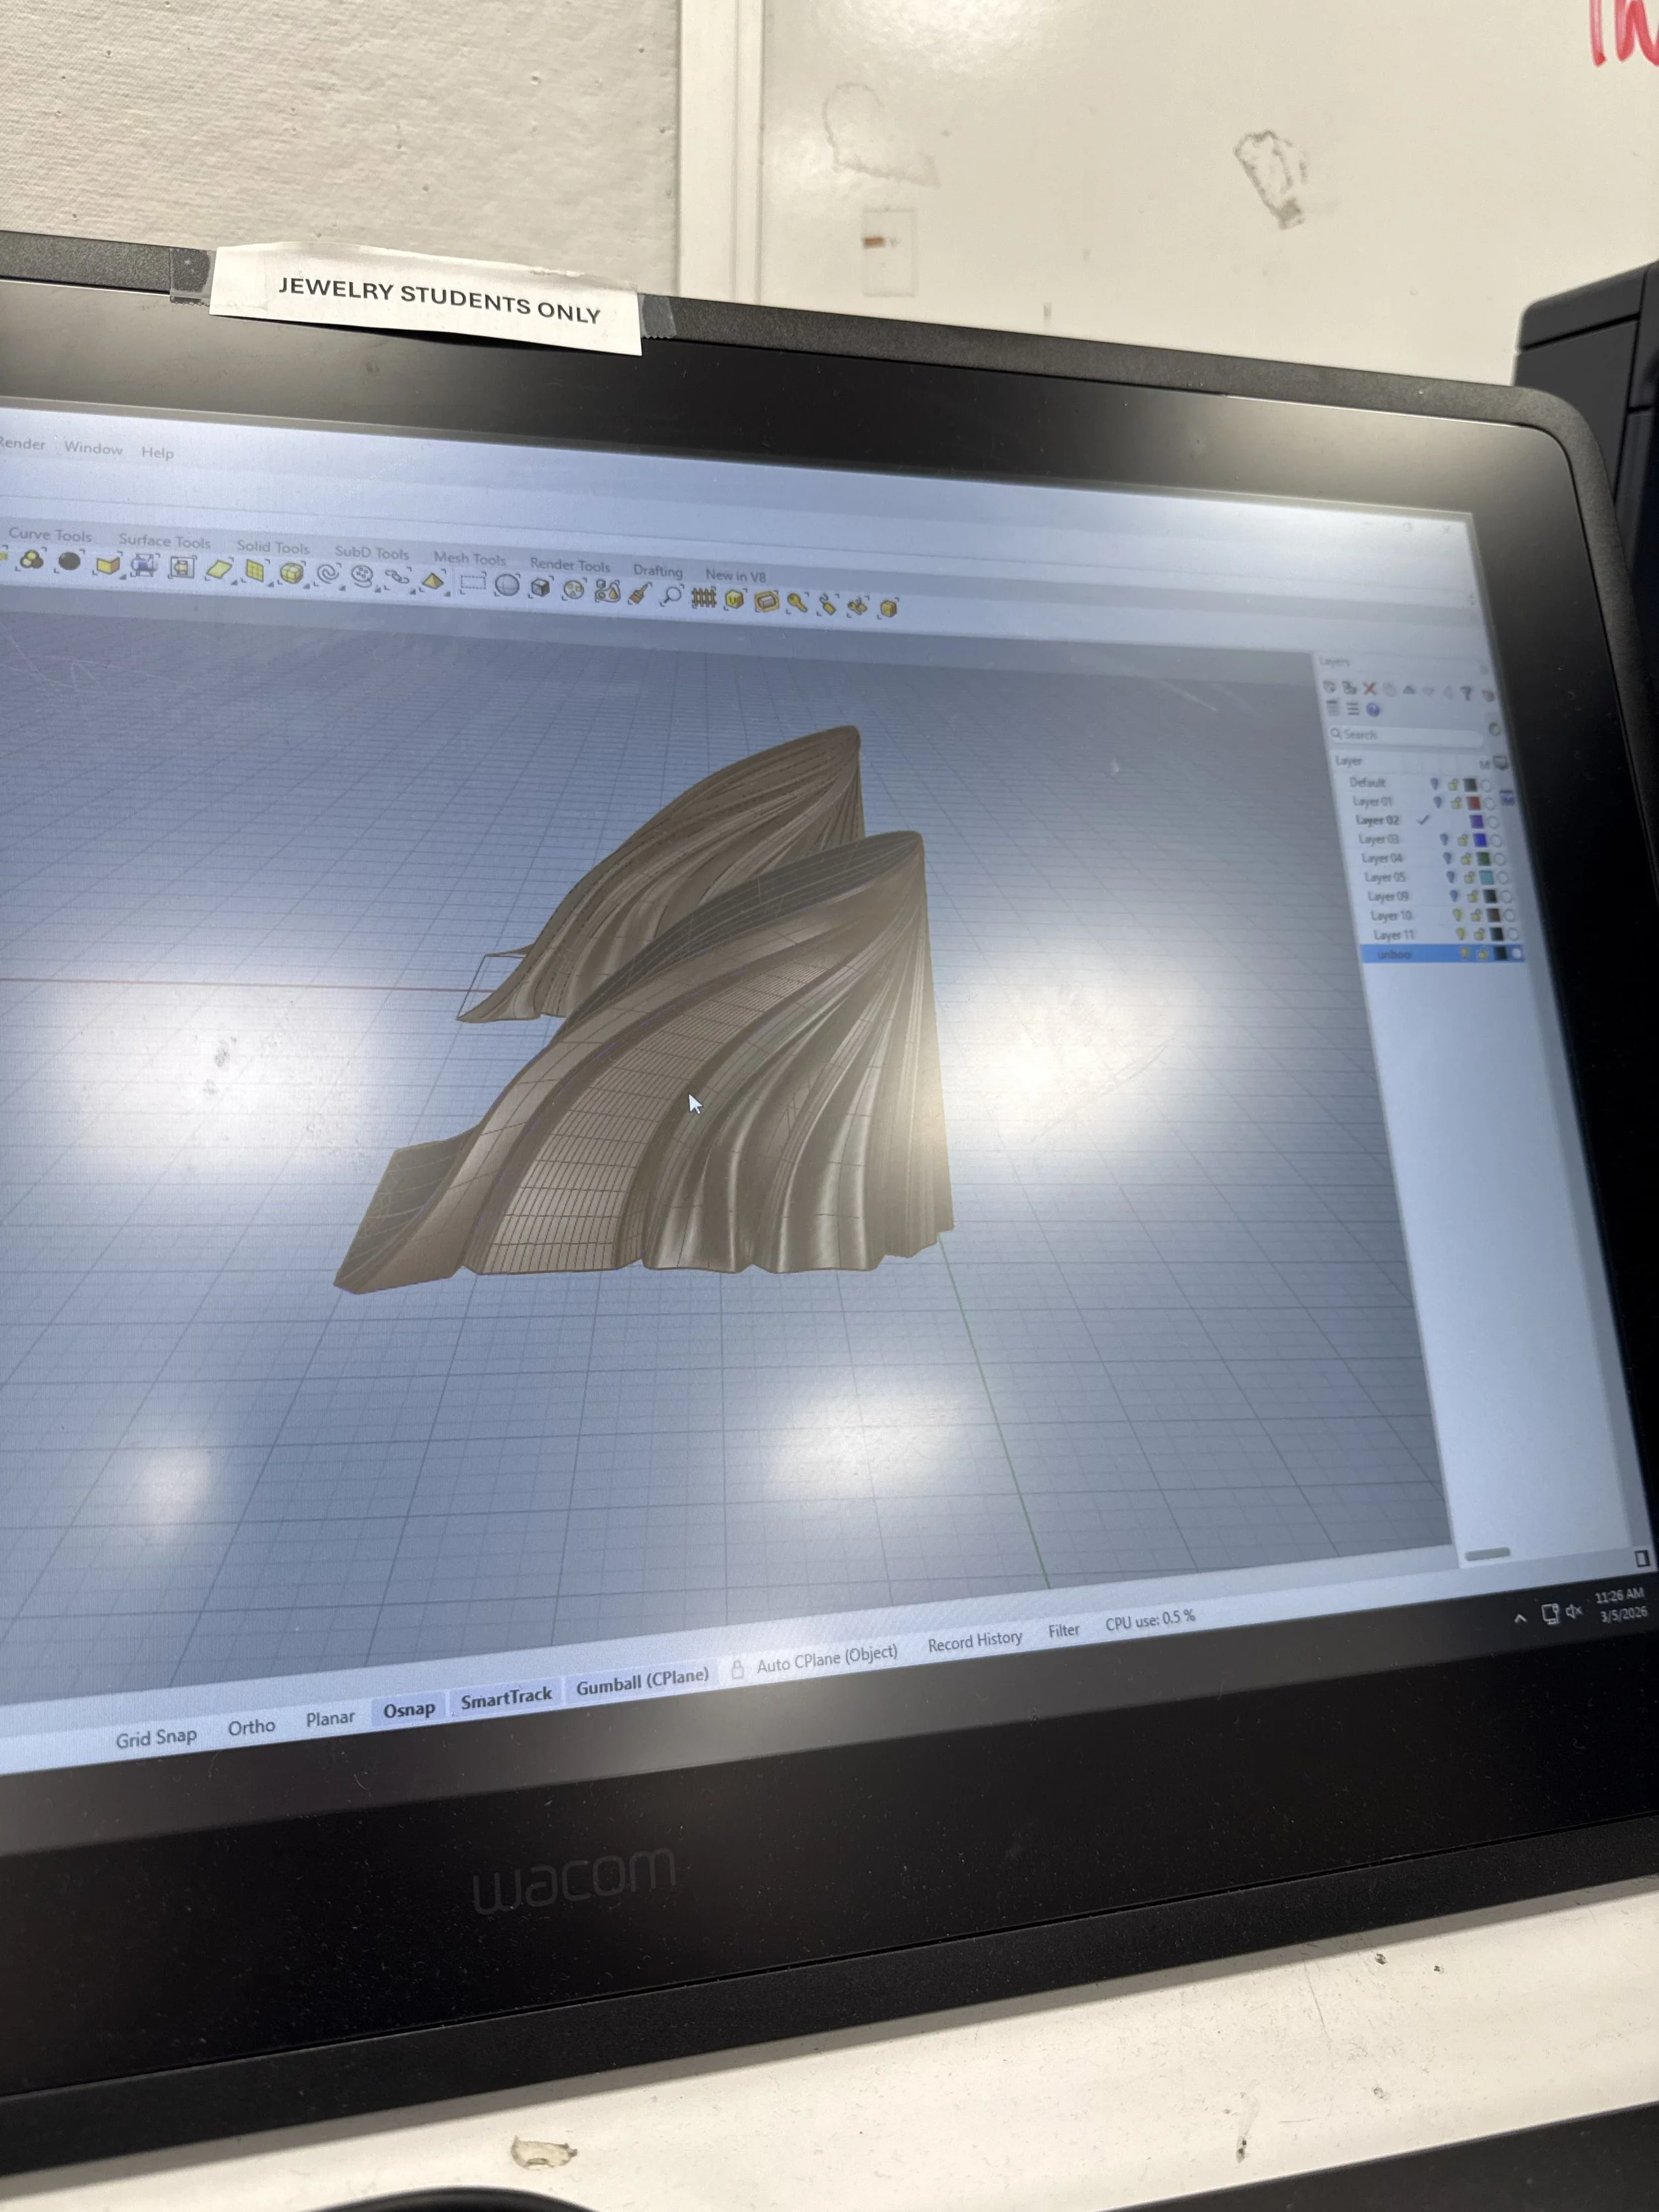Open the cyan color swatch of Layer 05

click(x=1486, y=877)
